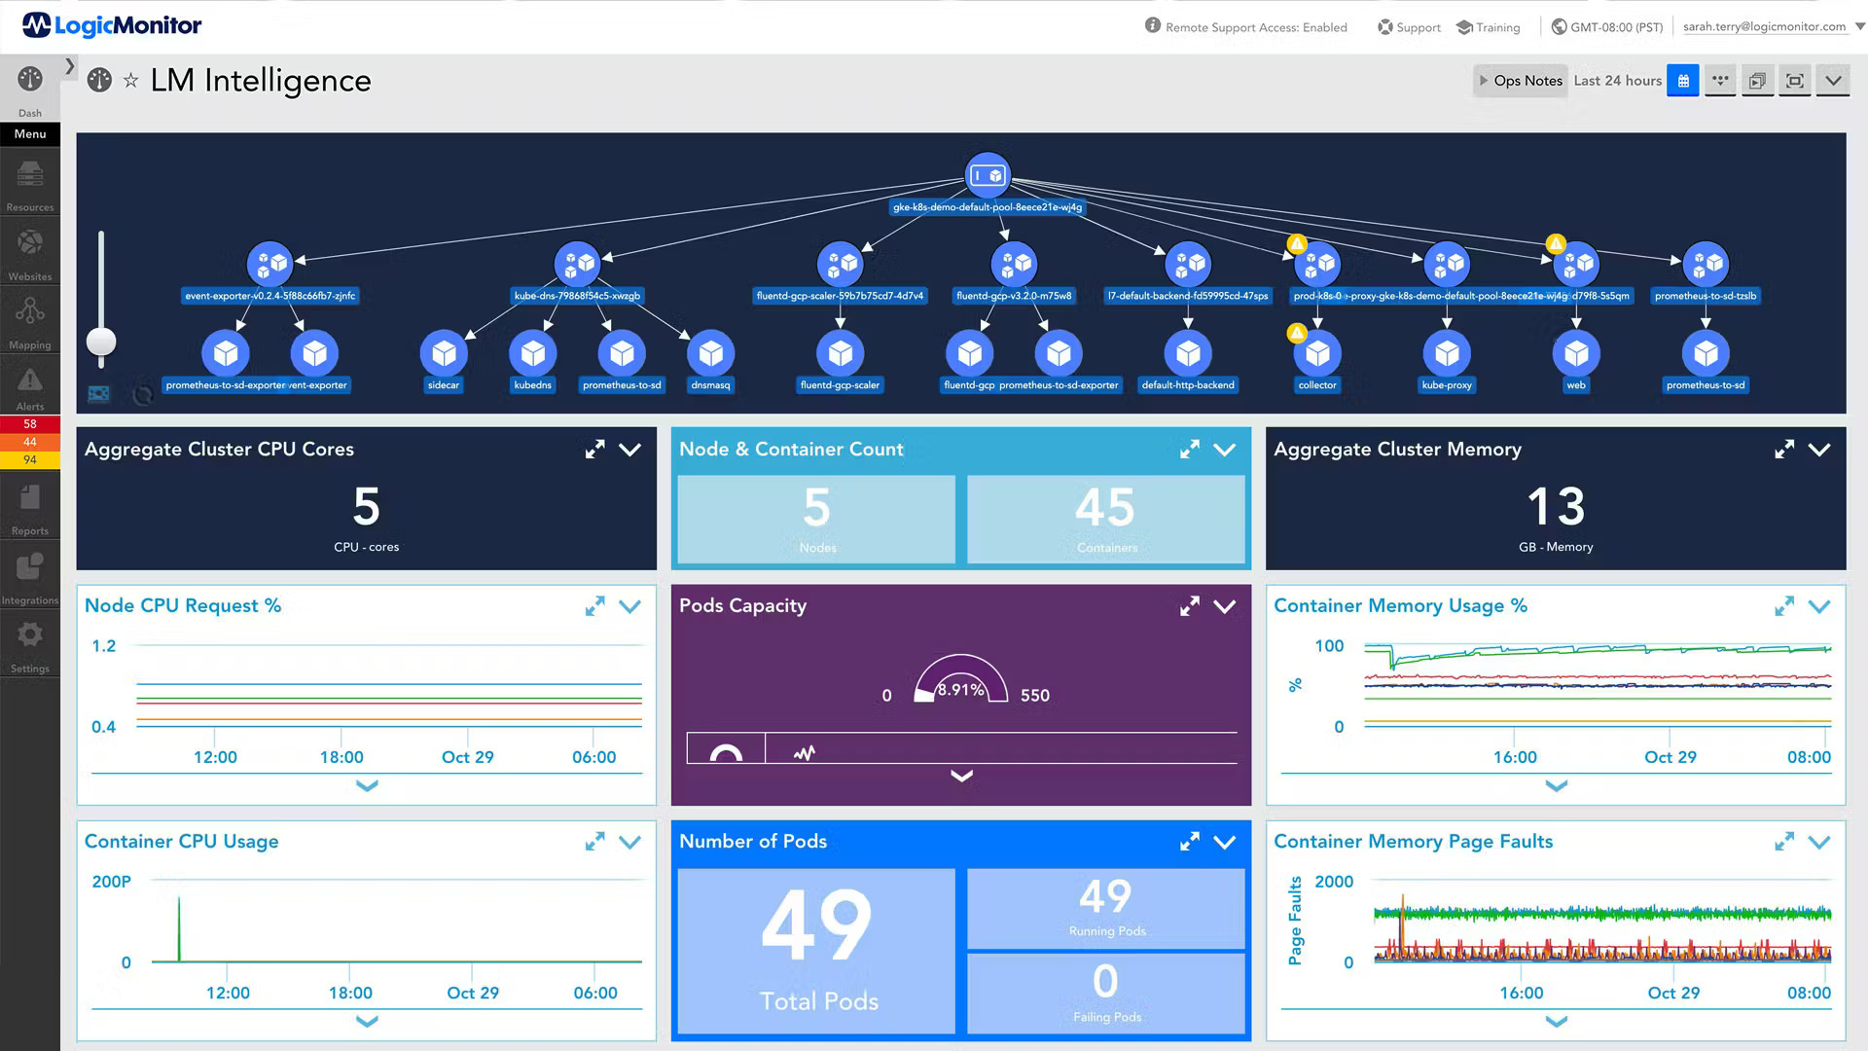Click the Support link in header
The height and width of the screenshot is (1051, 1868).
(1409, 27)
